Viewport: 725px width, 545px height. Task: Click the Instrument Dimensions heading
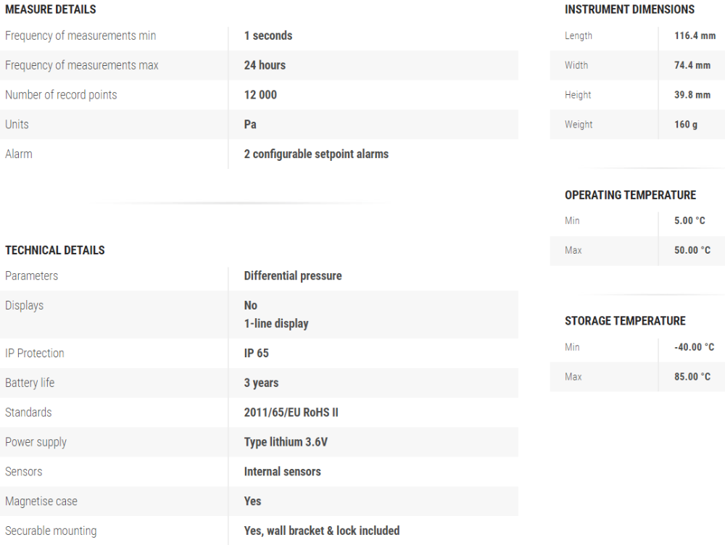(629, 10)
